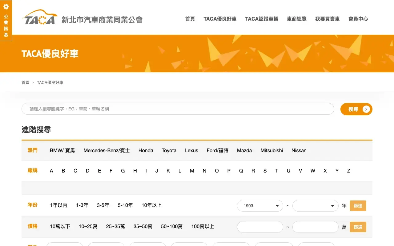Select brand letter V
Image resolution: width=394 pixels, height=246 pixels.
(300, 171)
